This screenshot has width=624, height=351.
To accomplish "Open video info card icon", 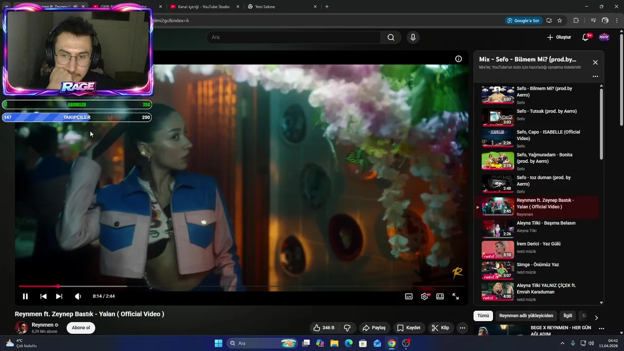I will (x=458, y=59).
